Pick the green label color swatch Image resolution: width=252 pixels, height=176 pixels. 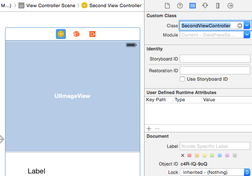point(212,155)
